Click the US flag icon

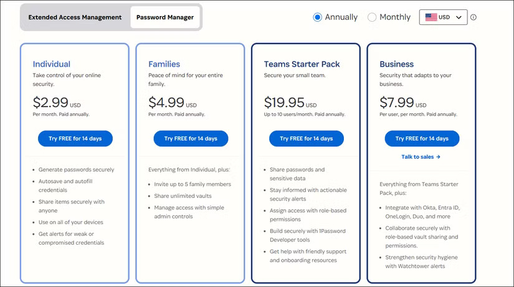(x=431, y=17)
